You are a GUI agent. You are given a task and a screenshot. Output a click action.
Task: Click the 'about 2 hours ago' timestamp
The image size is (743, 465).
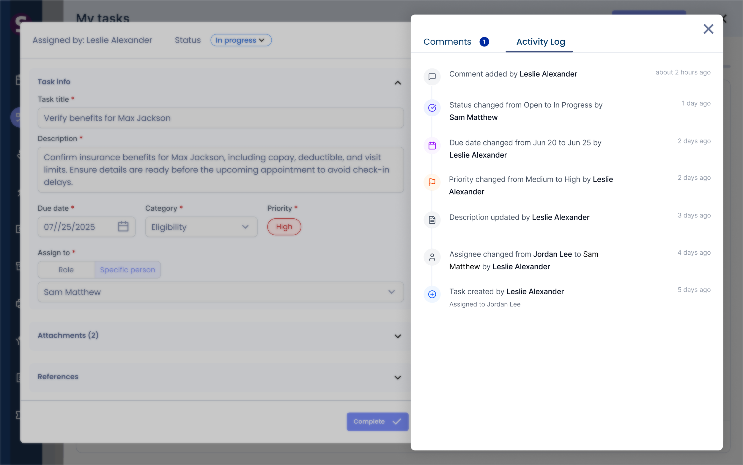(x=683, y=72)
